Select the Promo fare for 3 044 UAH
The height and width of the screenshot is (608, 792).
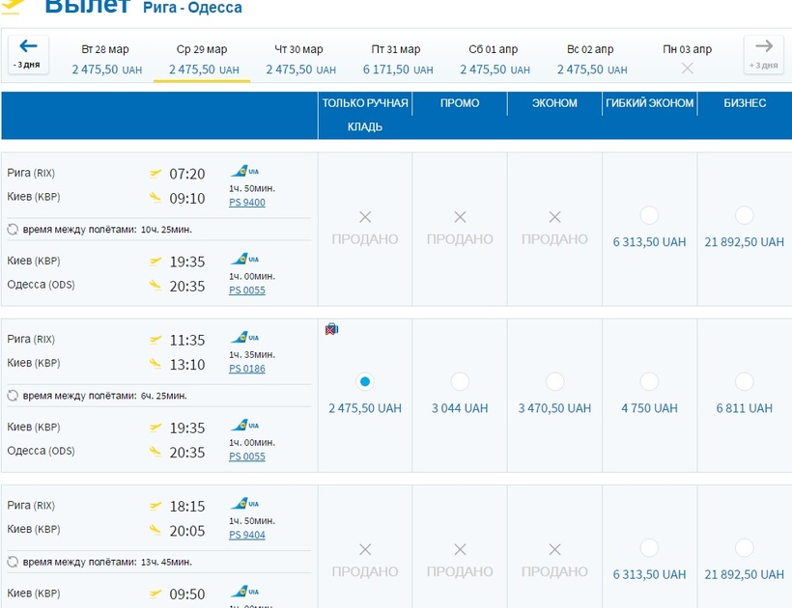point(460,381)
